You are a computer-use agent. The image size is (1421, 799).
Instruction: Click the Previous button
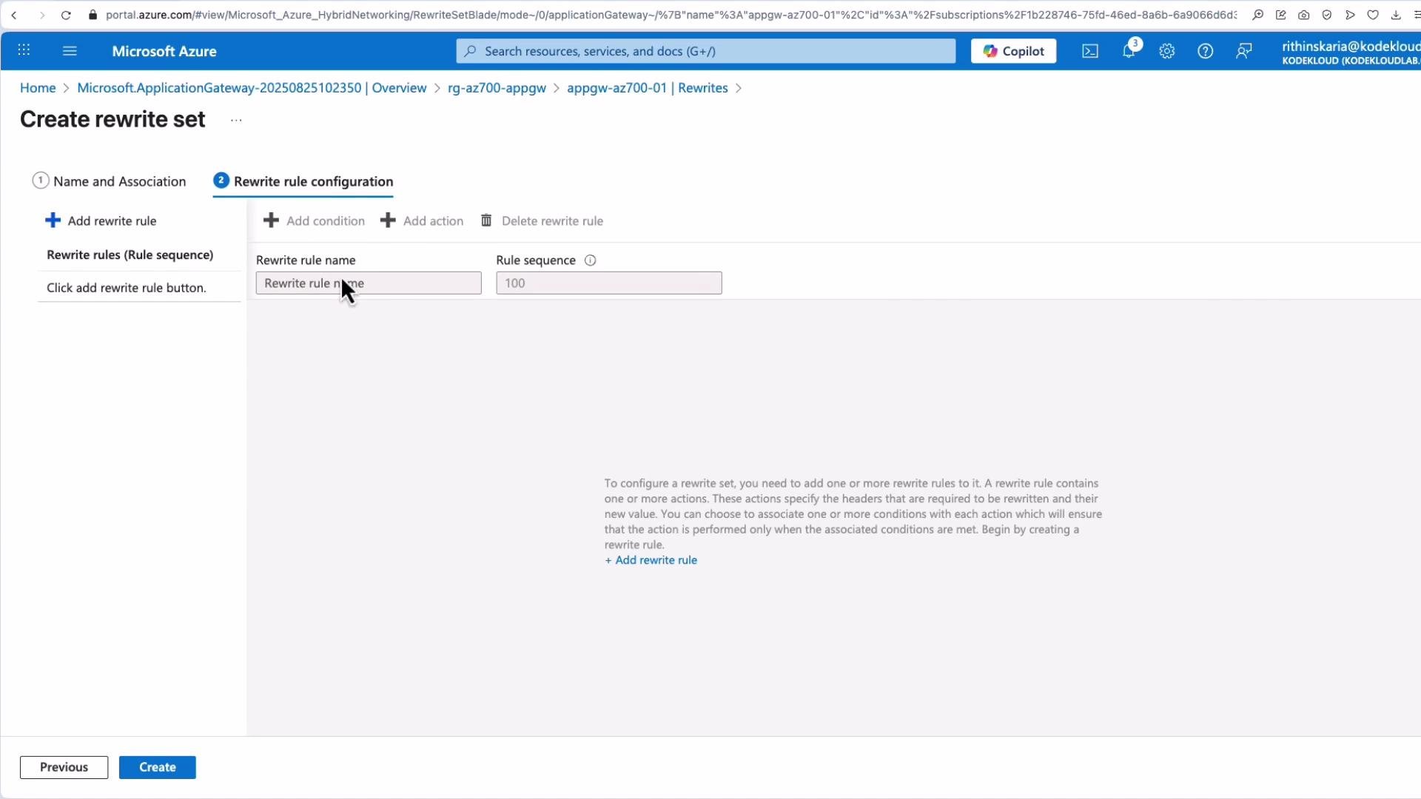(x=64, y=767)
